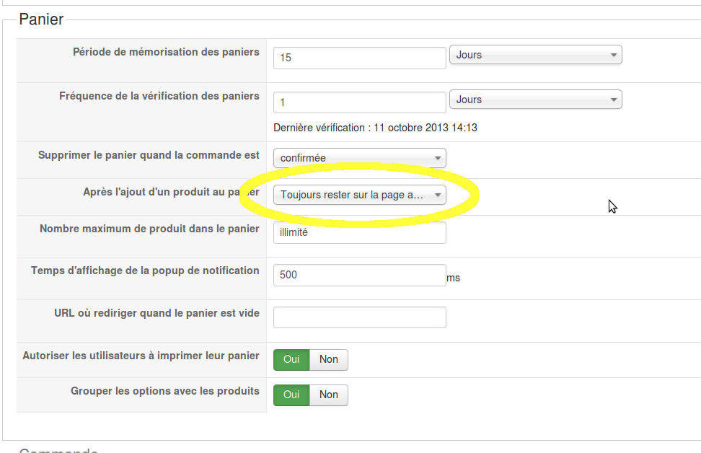Click the 'Panier' section heading
Image resolution: width=701 pixels, height=453 pixels.
(x=41, y=19)
